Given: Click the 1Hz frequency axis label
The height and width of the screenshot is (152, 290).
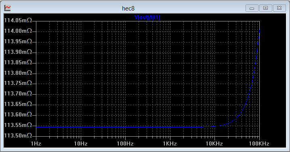Looking at the screenshot, I should (x=36, y=144).
